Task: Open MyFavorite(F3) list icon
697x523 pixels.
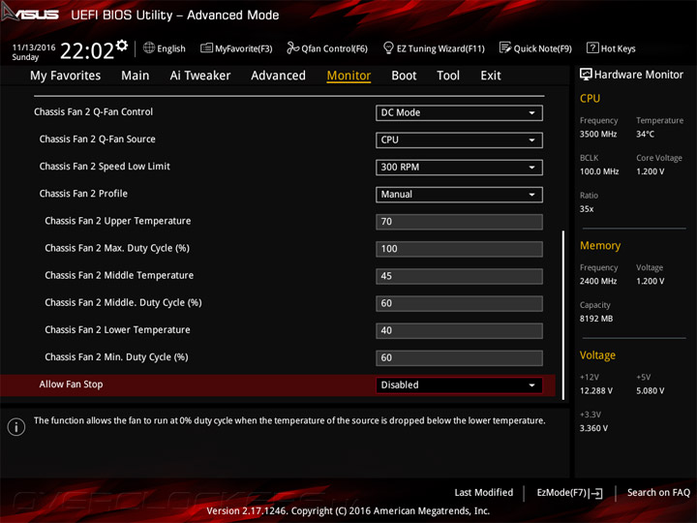Action: pyautogui.click(x=206, y=47)
